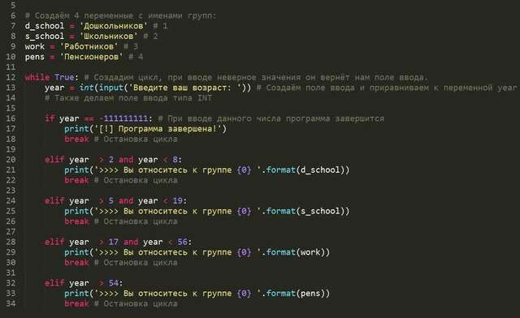
Task: Click .format(d_school) on line 21
Action: click(x=305, y=170)
